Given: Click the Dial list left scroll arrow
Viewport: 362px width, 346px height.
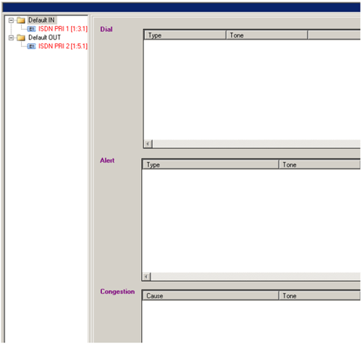Looking at the screenshot, I should pos(148,144).
